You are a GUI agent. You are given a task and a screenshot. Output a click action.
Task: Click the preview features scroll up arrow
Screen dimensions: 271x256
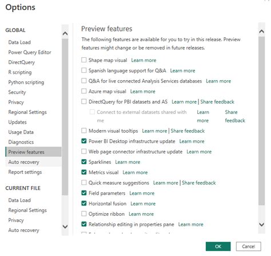click(x=262, y=31)
